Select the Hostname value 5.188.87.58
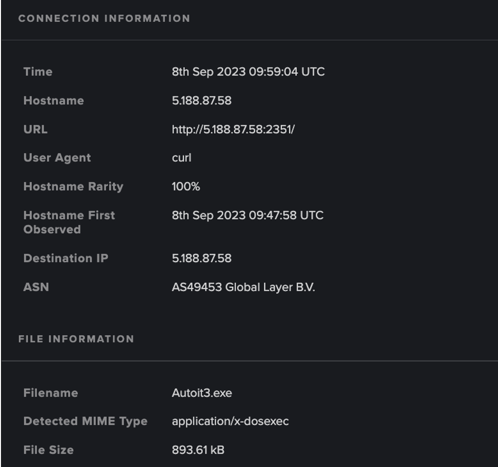This screenshot has height=467, width=498. (201, 101)
